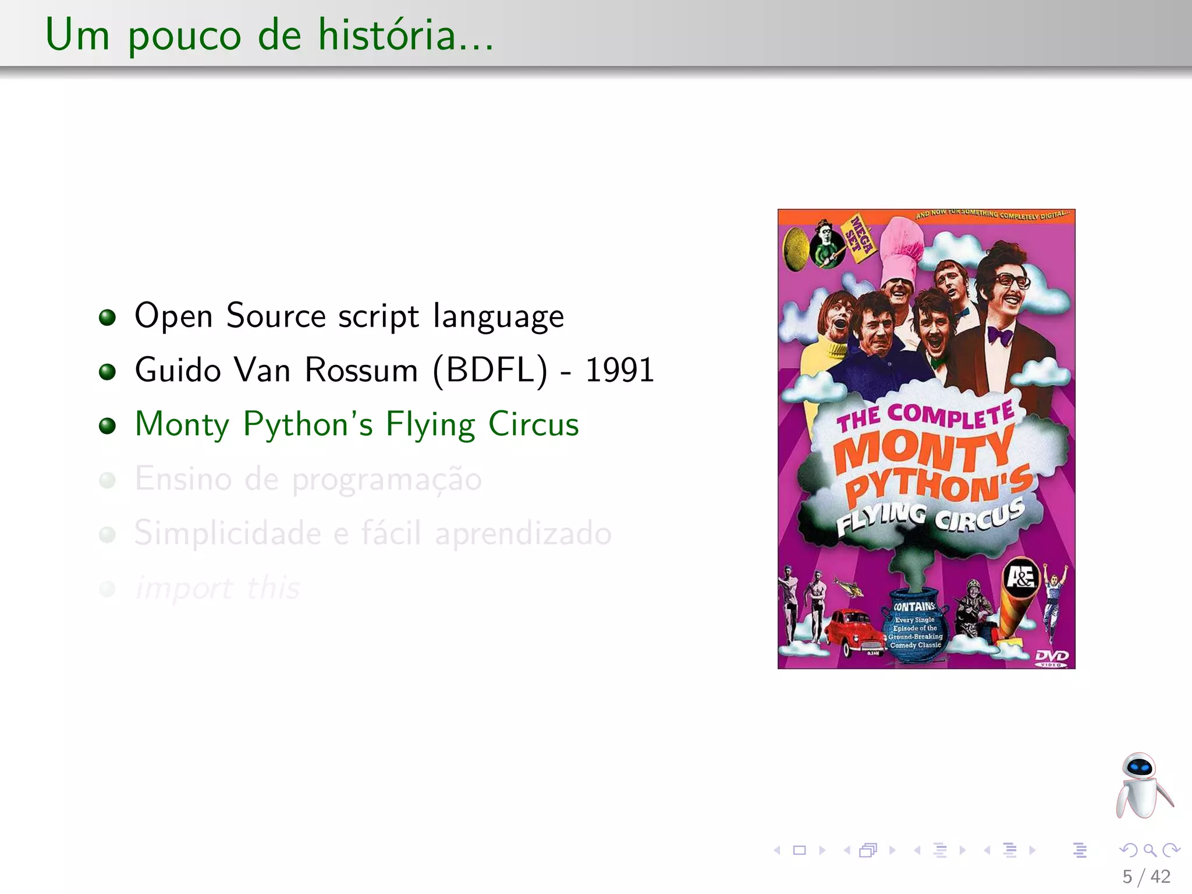Click the slide title 'Um pouco de história...'
The height and width of the screenshot is (894, 1192).
point(269,36)
